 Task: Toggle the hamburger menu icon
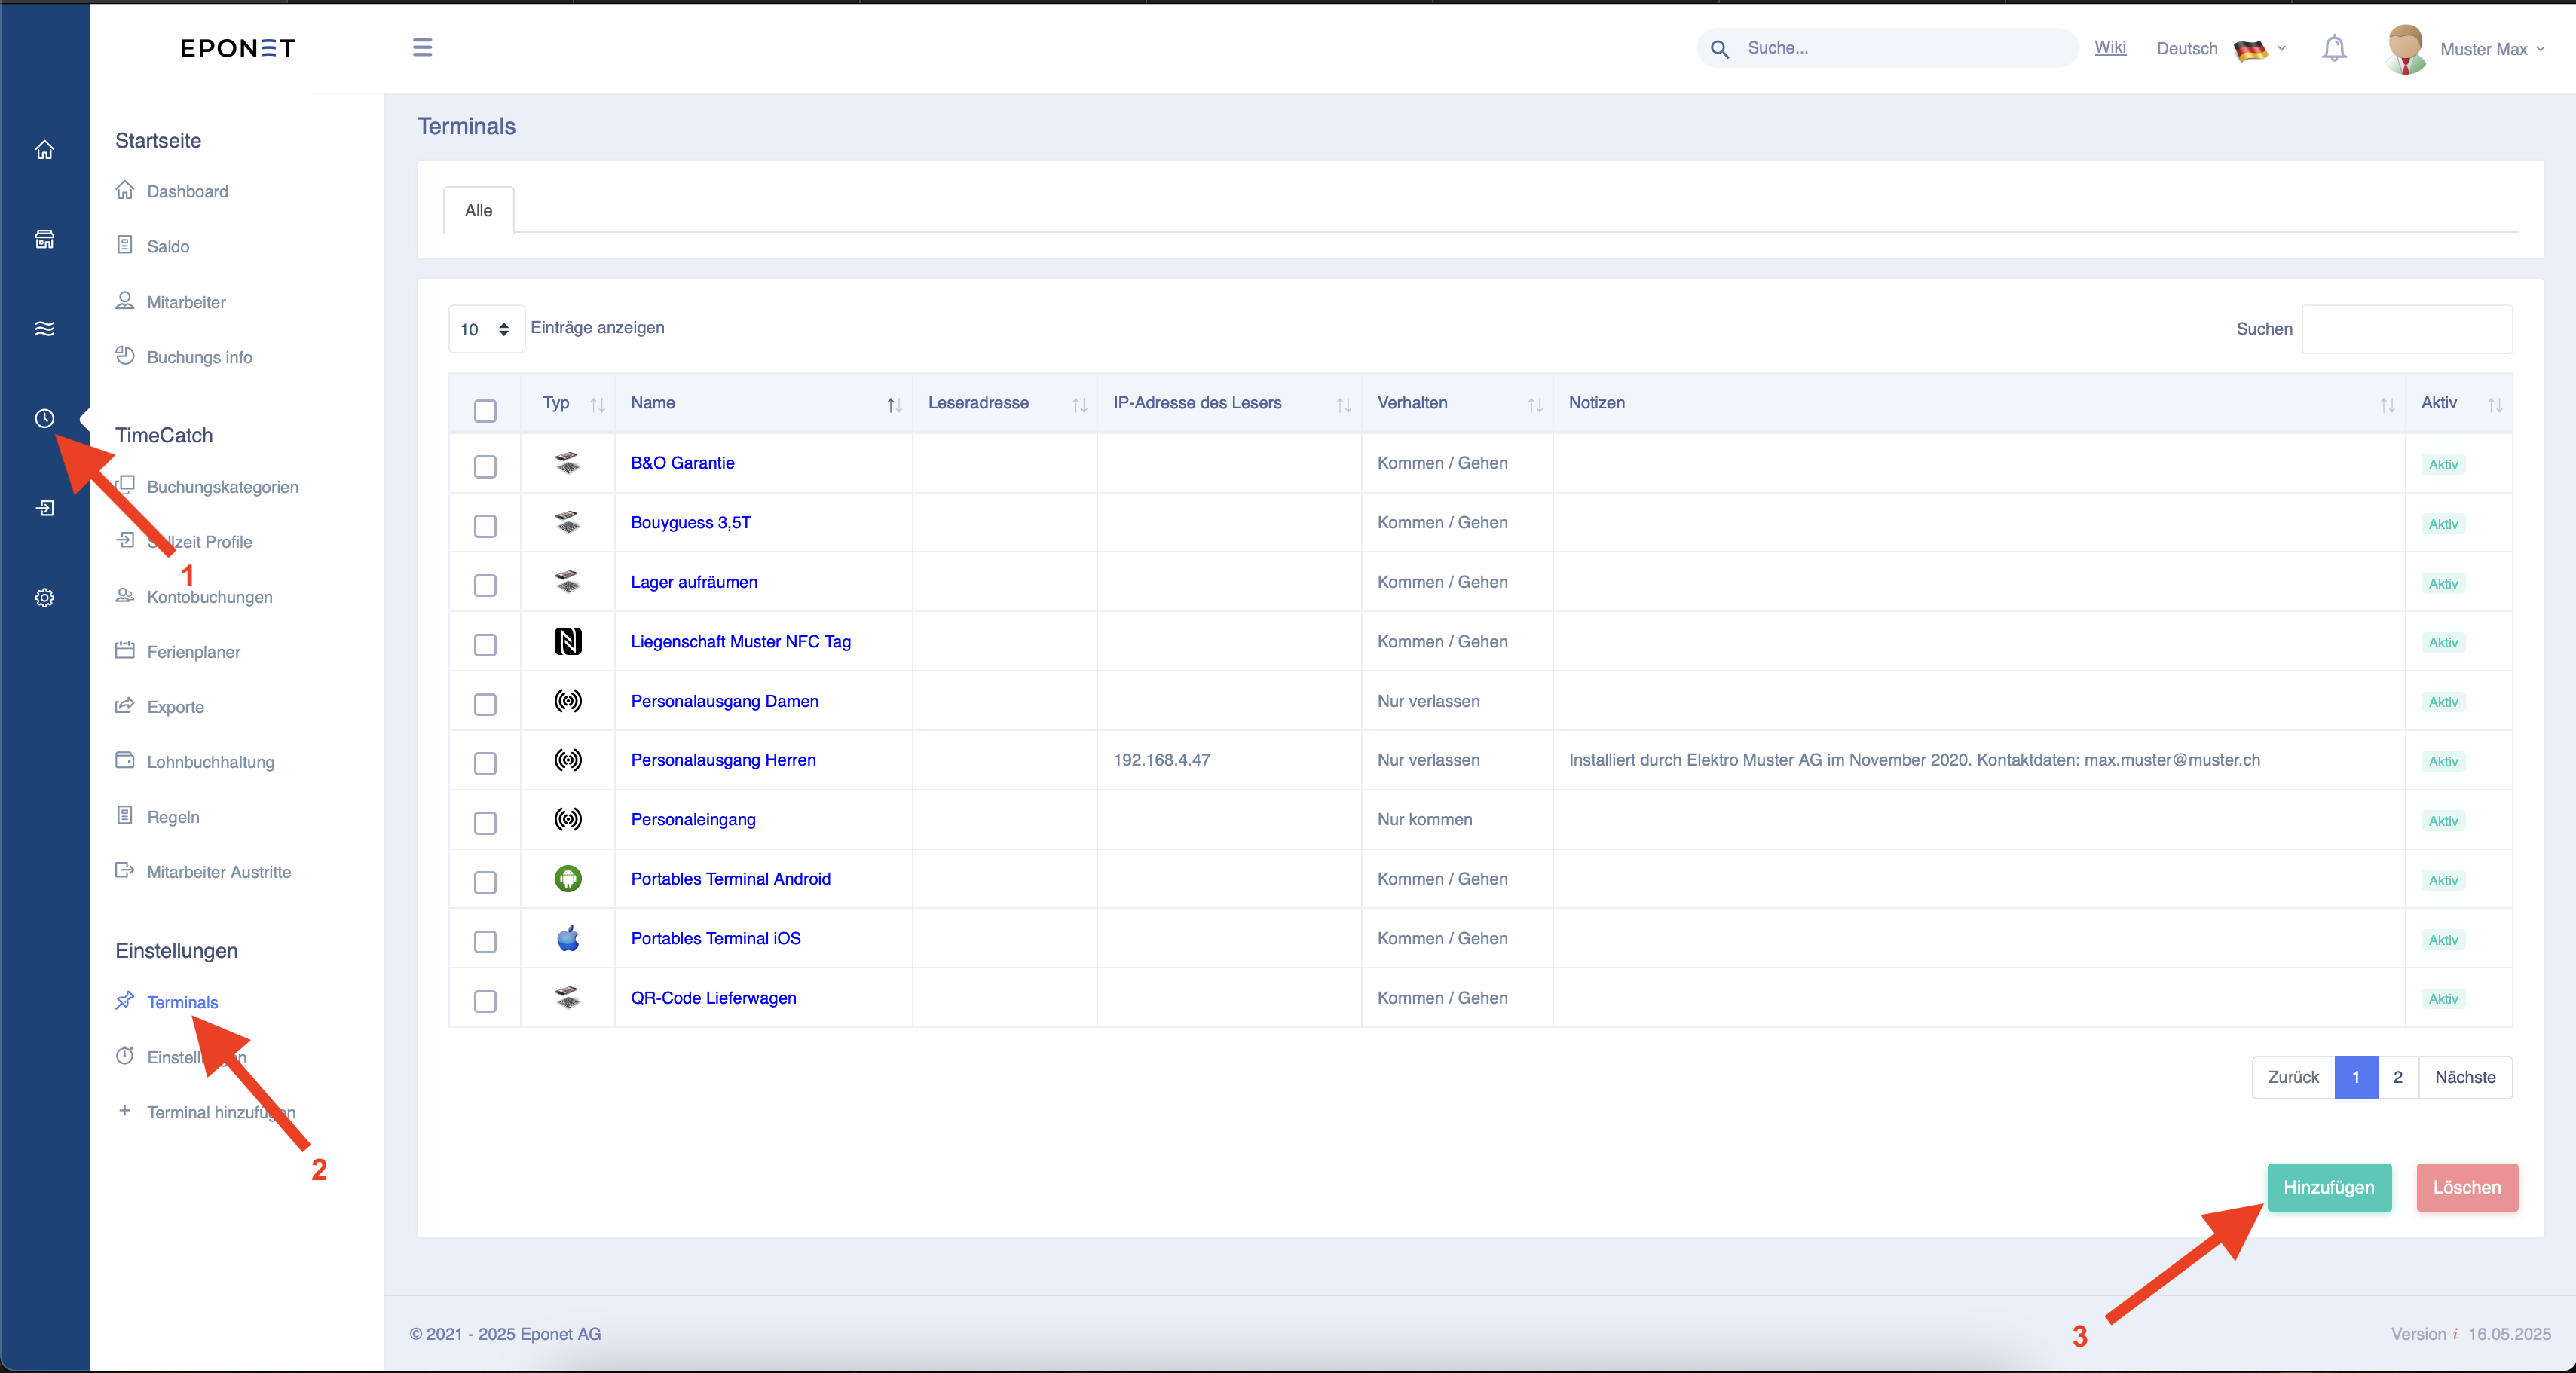click(422, 47)
